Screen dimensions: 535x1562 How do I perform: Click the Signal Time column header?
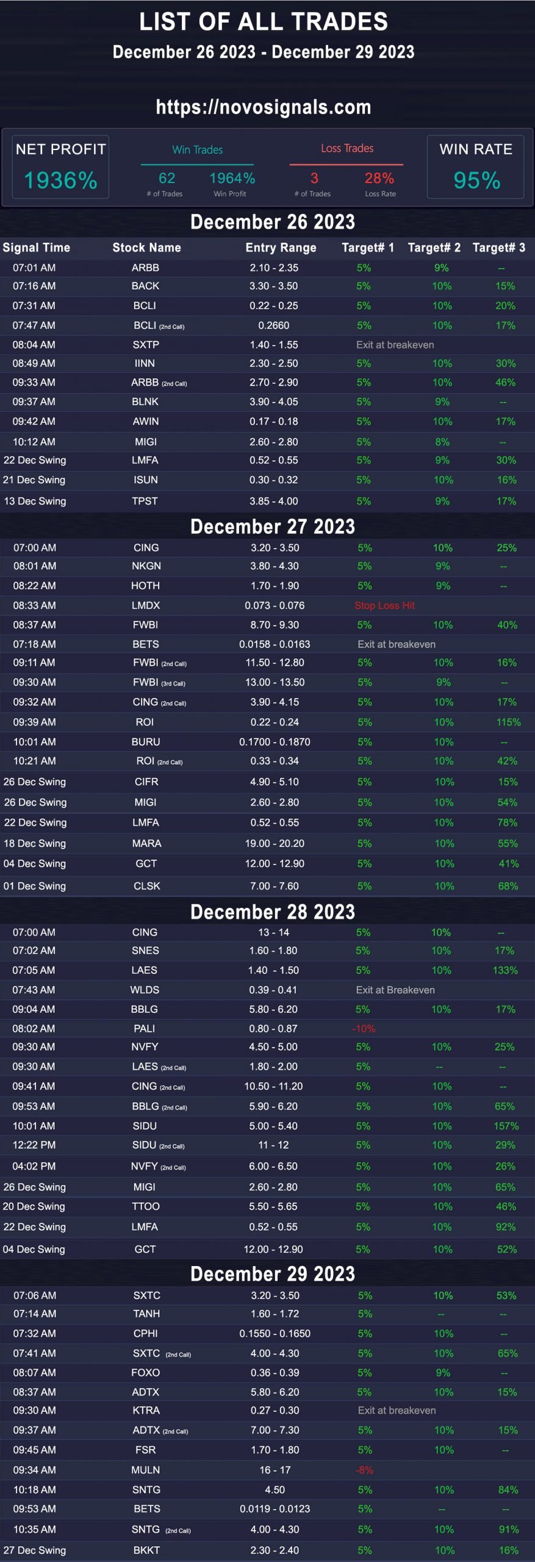37,248
